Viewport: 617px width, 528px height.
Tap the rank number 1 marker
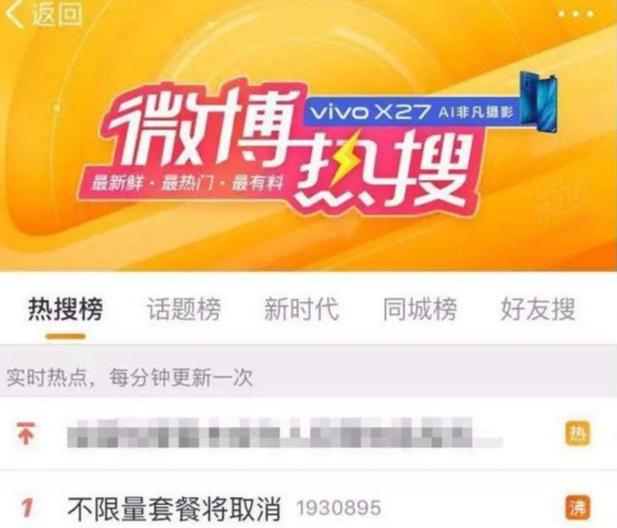[x=26, y=508]
